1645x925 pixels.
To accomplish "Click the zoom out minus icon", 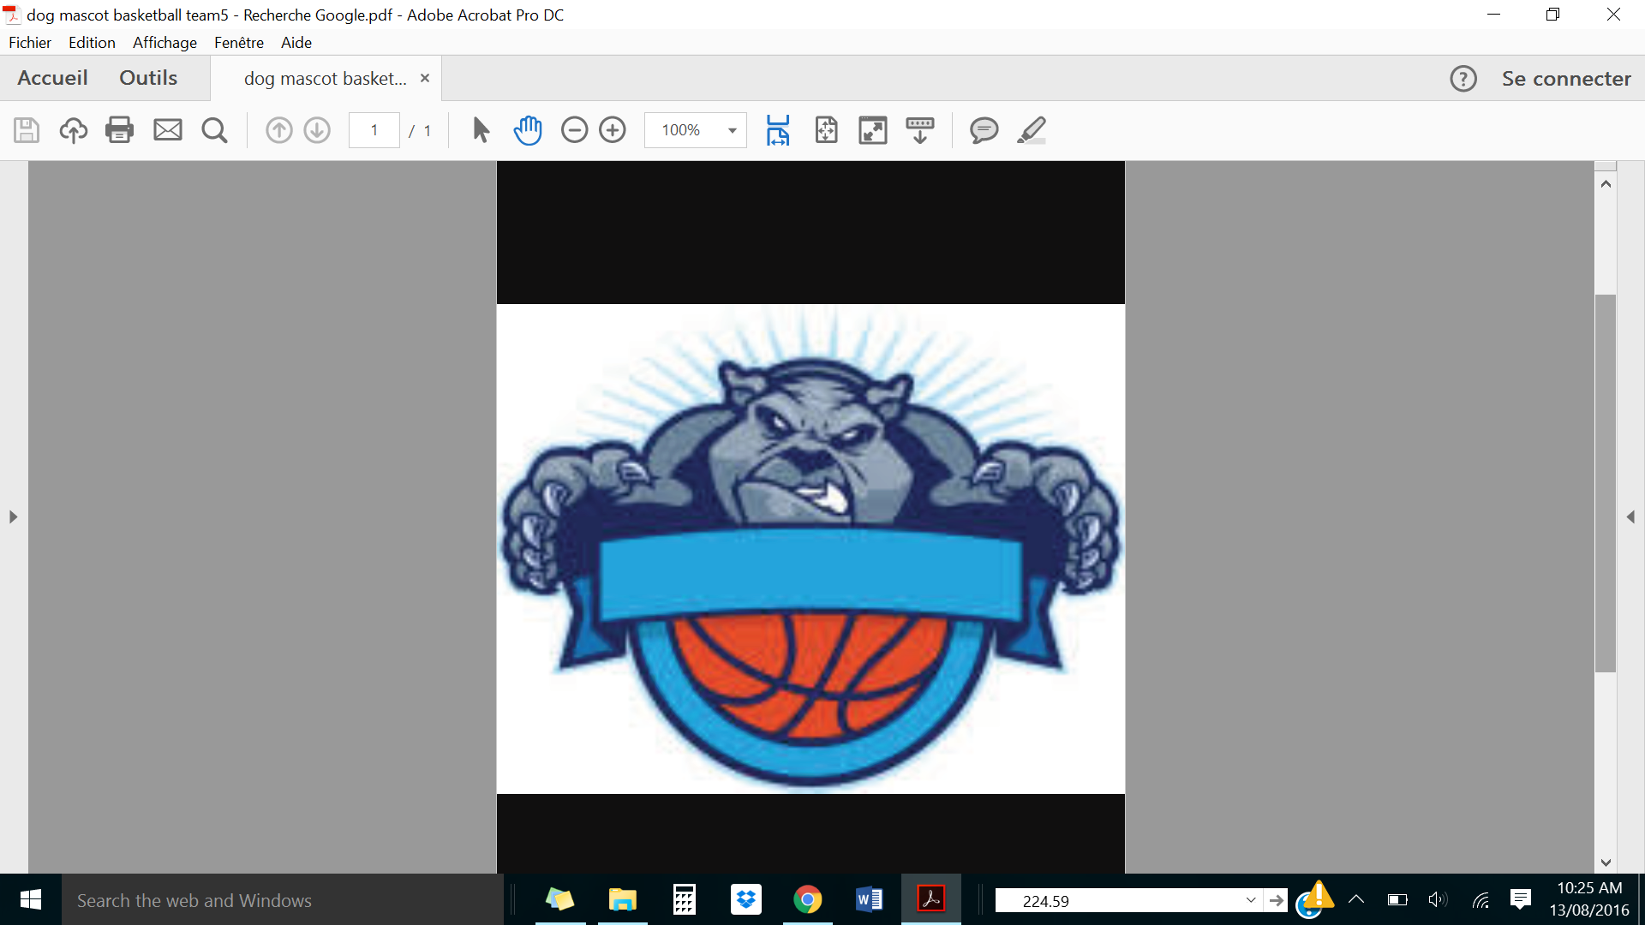I will (x=574, y=130).
